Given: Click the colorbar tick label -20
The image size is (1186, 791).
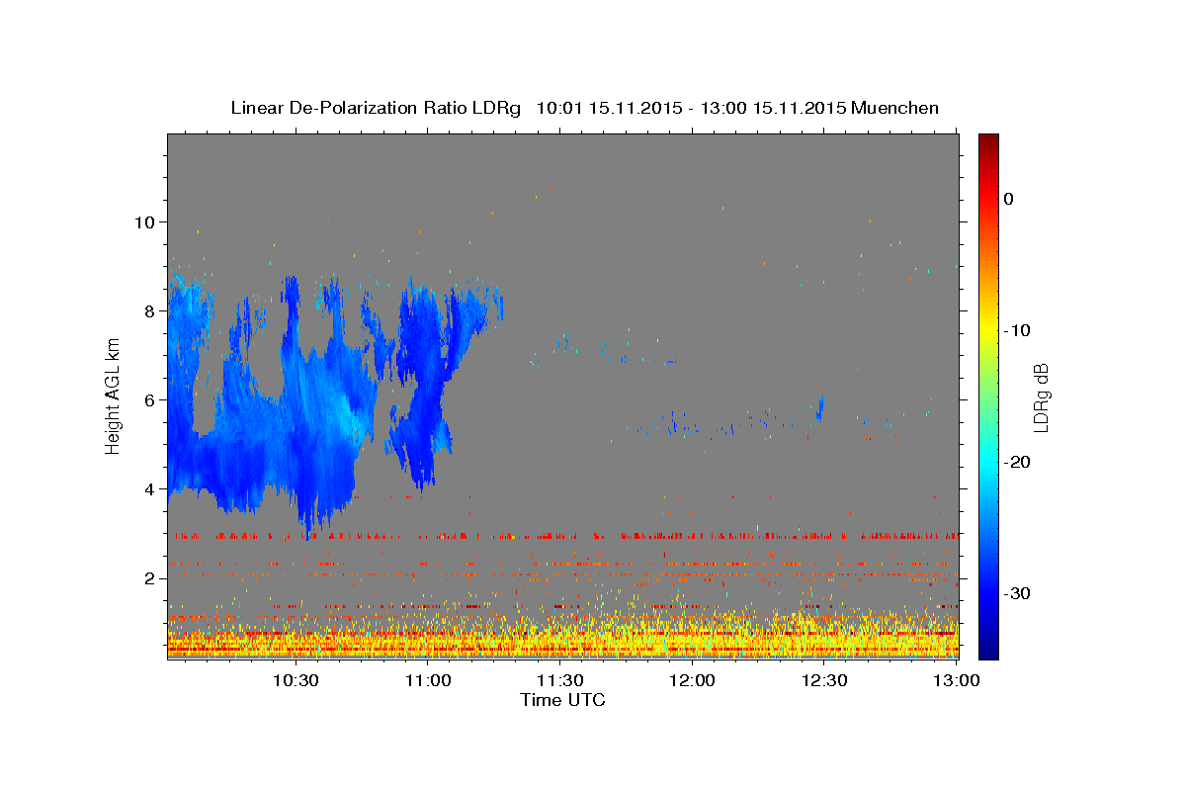Looking at the screenshot, I should [x=1016, y=462].
